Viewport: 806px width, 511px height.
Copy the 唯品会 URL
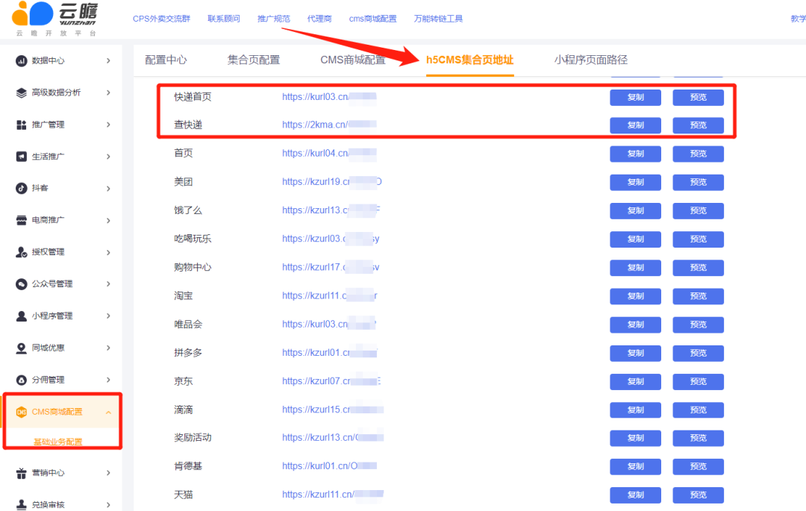[635, 325]
